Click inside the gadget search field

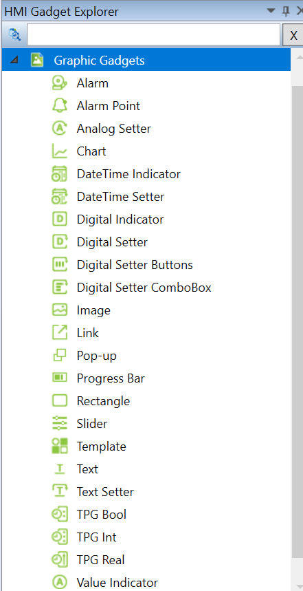pos(154,35)
